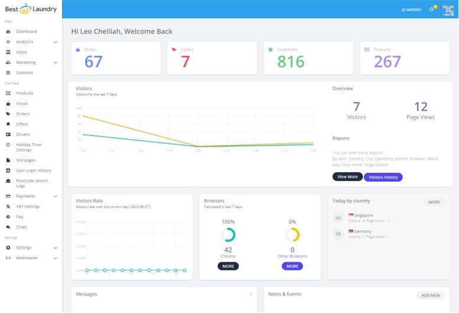
Task: Open the Visitors History button
Action: point(383,177)
